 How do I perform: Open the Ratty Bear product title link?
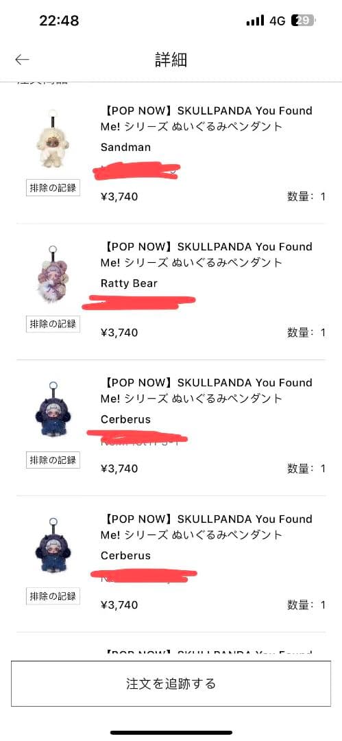point(206,255)
